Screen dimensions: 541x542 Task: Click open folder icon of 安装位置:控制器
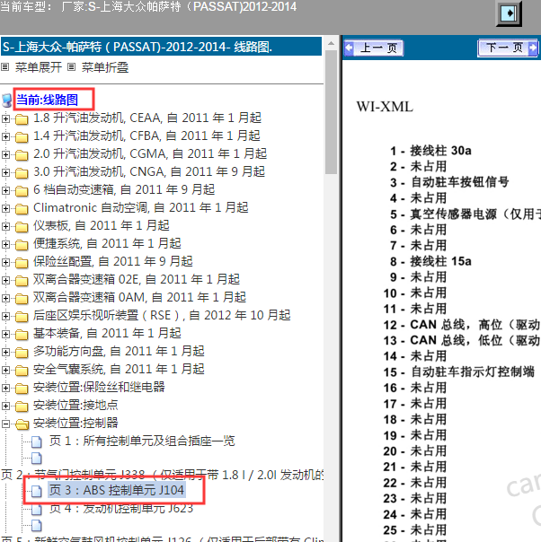22,424
